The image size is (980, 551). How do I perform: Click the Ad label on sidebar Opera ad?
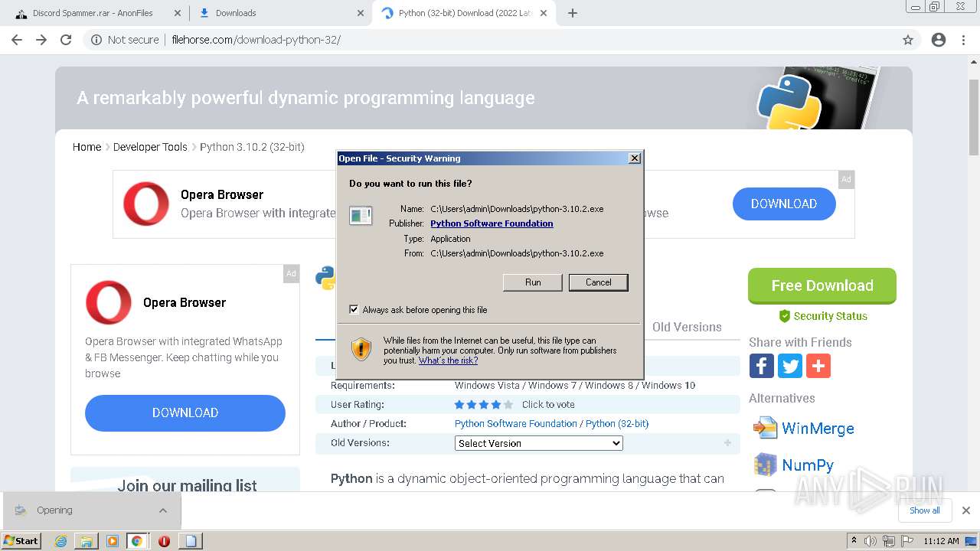[x=291, y=273]
